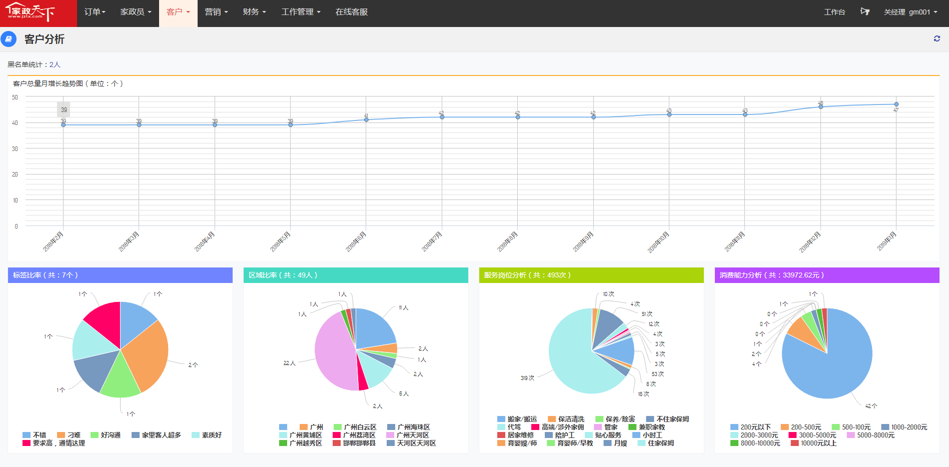Viewport: 949px width, 467px height.
Task: Click the 2018年12月 data point valued 46
Action: point(820,106)
